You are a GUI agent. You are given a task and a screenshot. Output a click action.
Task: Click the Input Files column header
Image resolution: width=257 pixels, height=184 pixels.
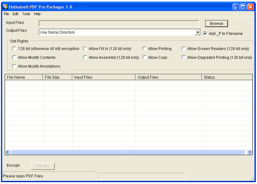[104, 77]
